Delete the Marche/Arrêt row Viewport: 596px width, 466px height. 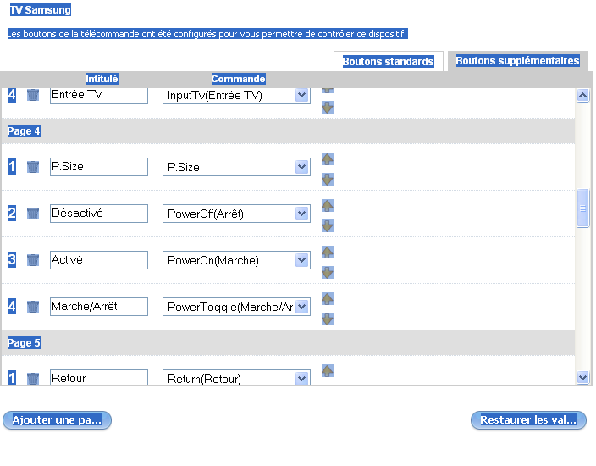[x=33, y=307]
